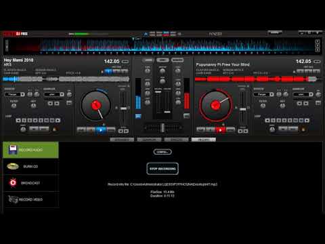
Task: Click the left deck Key knob
Action: [x=33, y=106]
